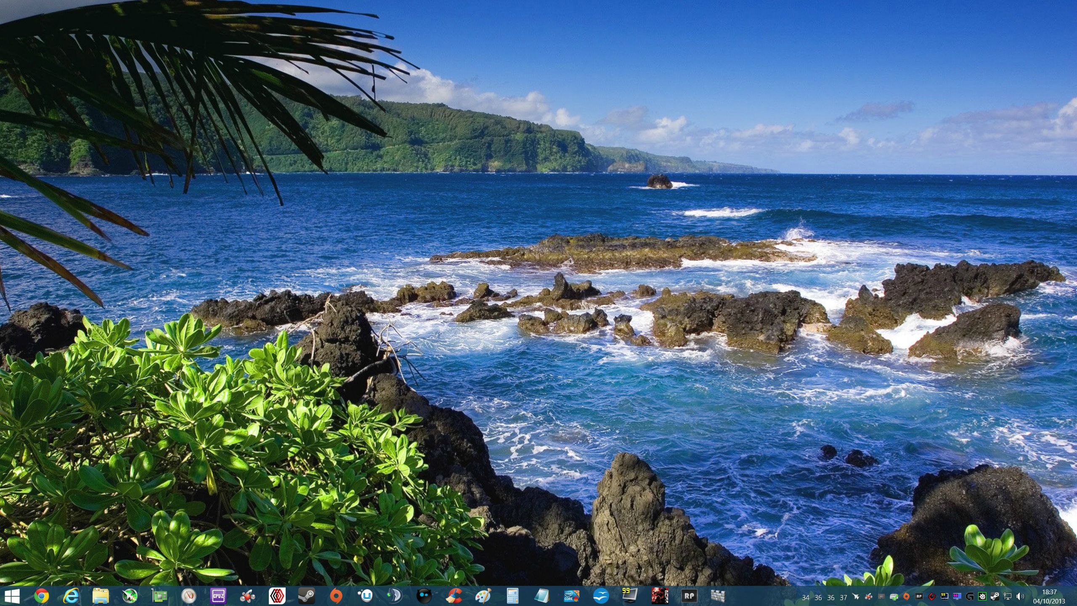Click the red diamond tray icon
This screenshot has width=1077, height=606.
click(x=932, y=596)
